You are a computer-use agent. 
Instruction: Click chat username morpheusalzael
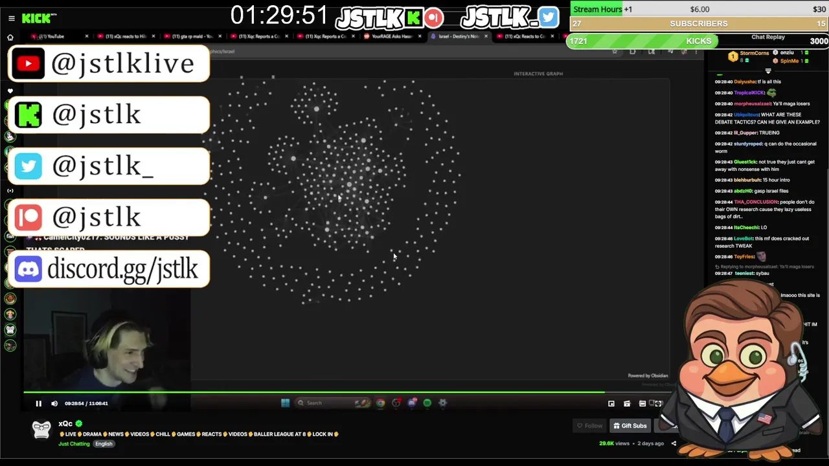pos(752,104)
